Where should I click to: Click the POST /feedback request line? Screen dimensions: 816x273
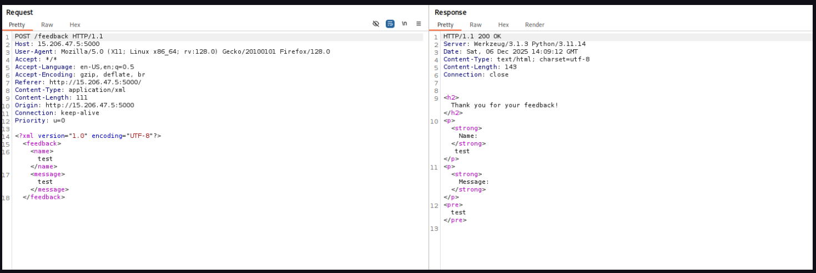(59, 37)
